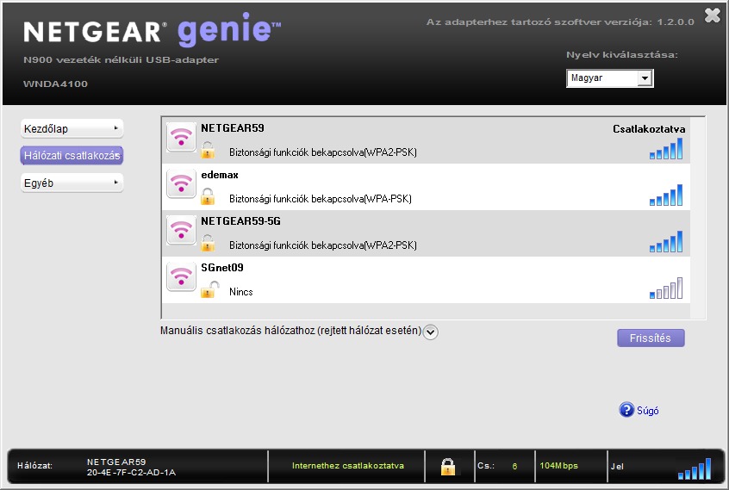The width and height of the screenshot is (729, 490).
Task: Click the padlock icon in the NETGEAR59-5G row
Action: (208, 244)
